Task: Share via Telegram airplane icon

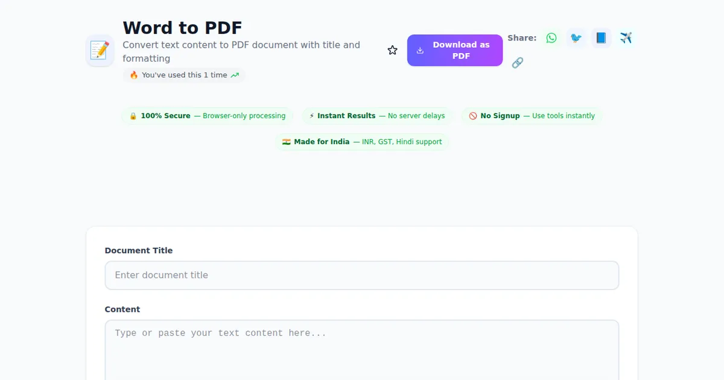Action: point(626,38)
